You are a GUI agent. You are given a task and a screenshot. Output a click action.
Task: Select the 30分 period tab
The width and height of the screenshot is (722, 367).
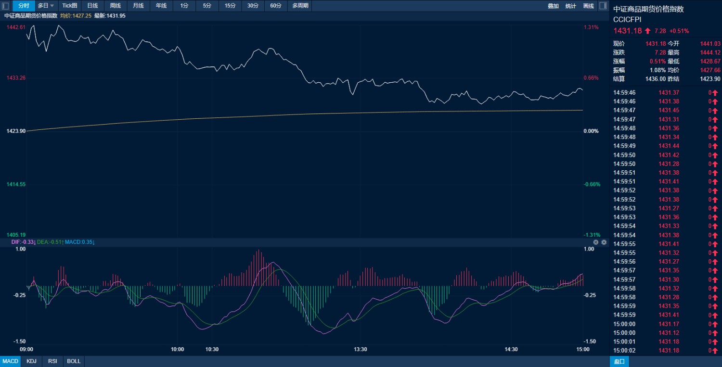click(253, 6)
